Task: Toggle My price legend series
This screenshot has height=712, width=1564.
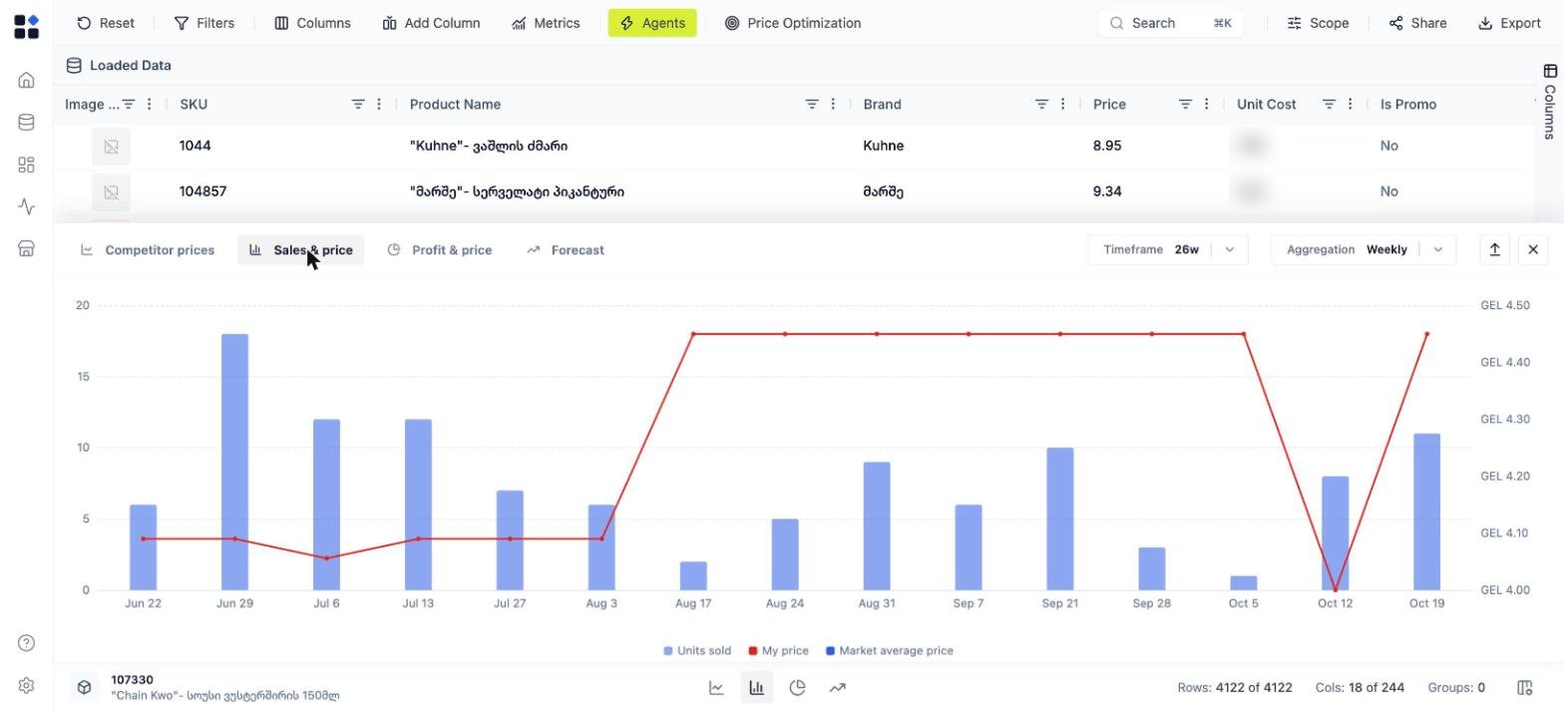Action: pos(778,650)
